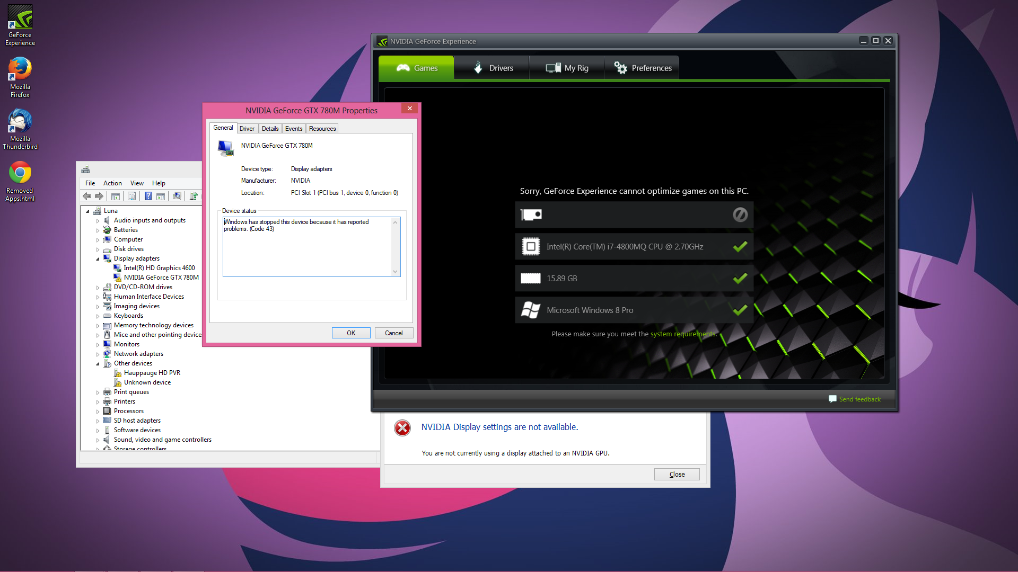Open File menu in Device Manager
Screen dimensions: 1018x572
point(90,183)
